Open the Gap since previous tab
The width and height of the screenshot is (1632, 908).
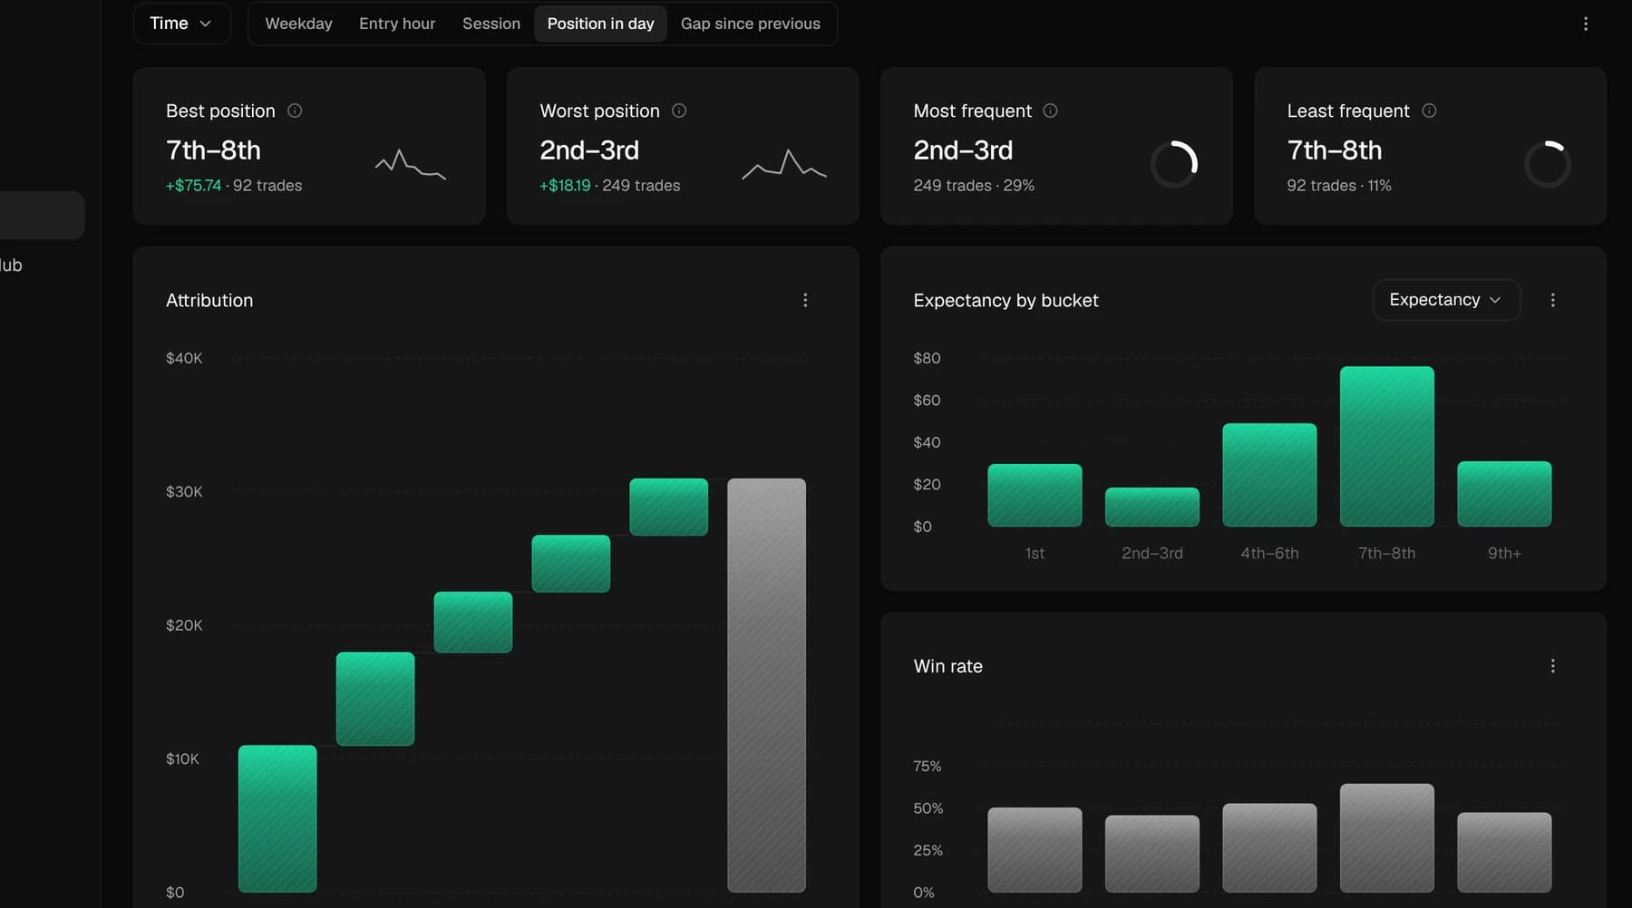click(751, 24)
